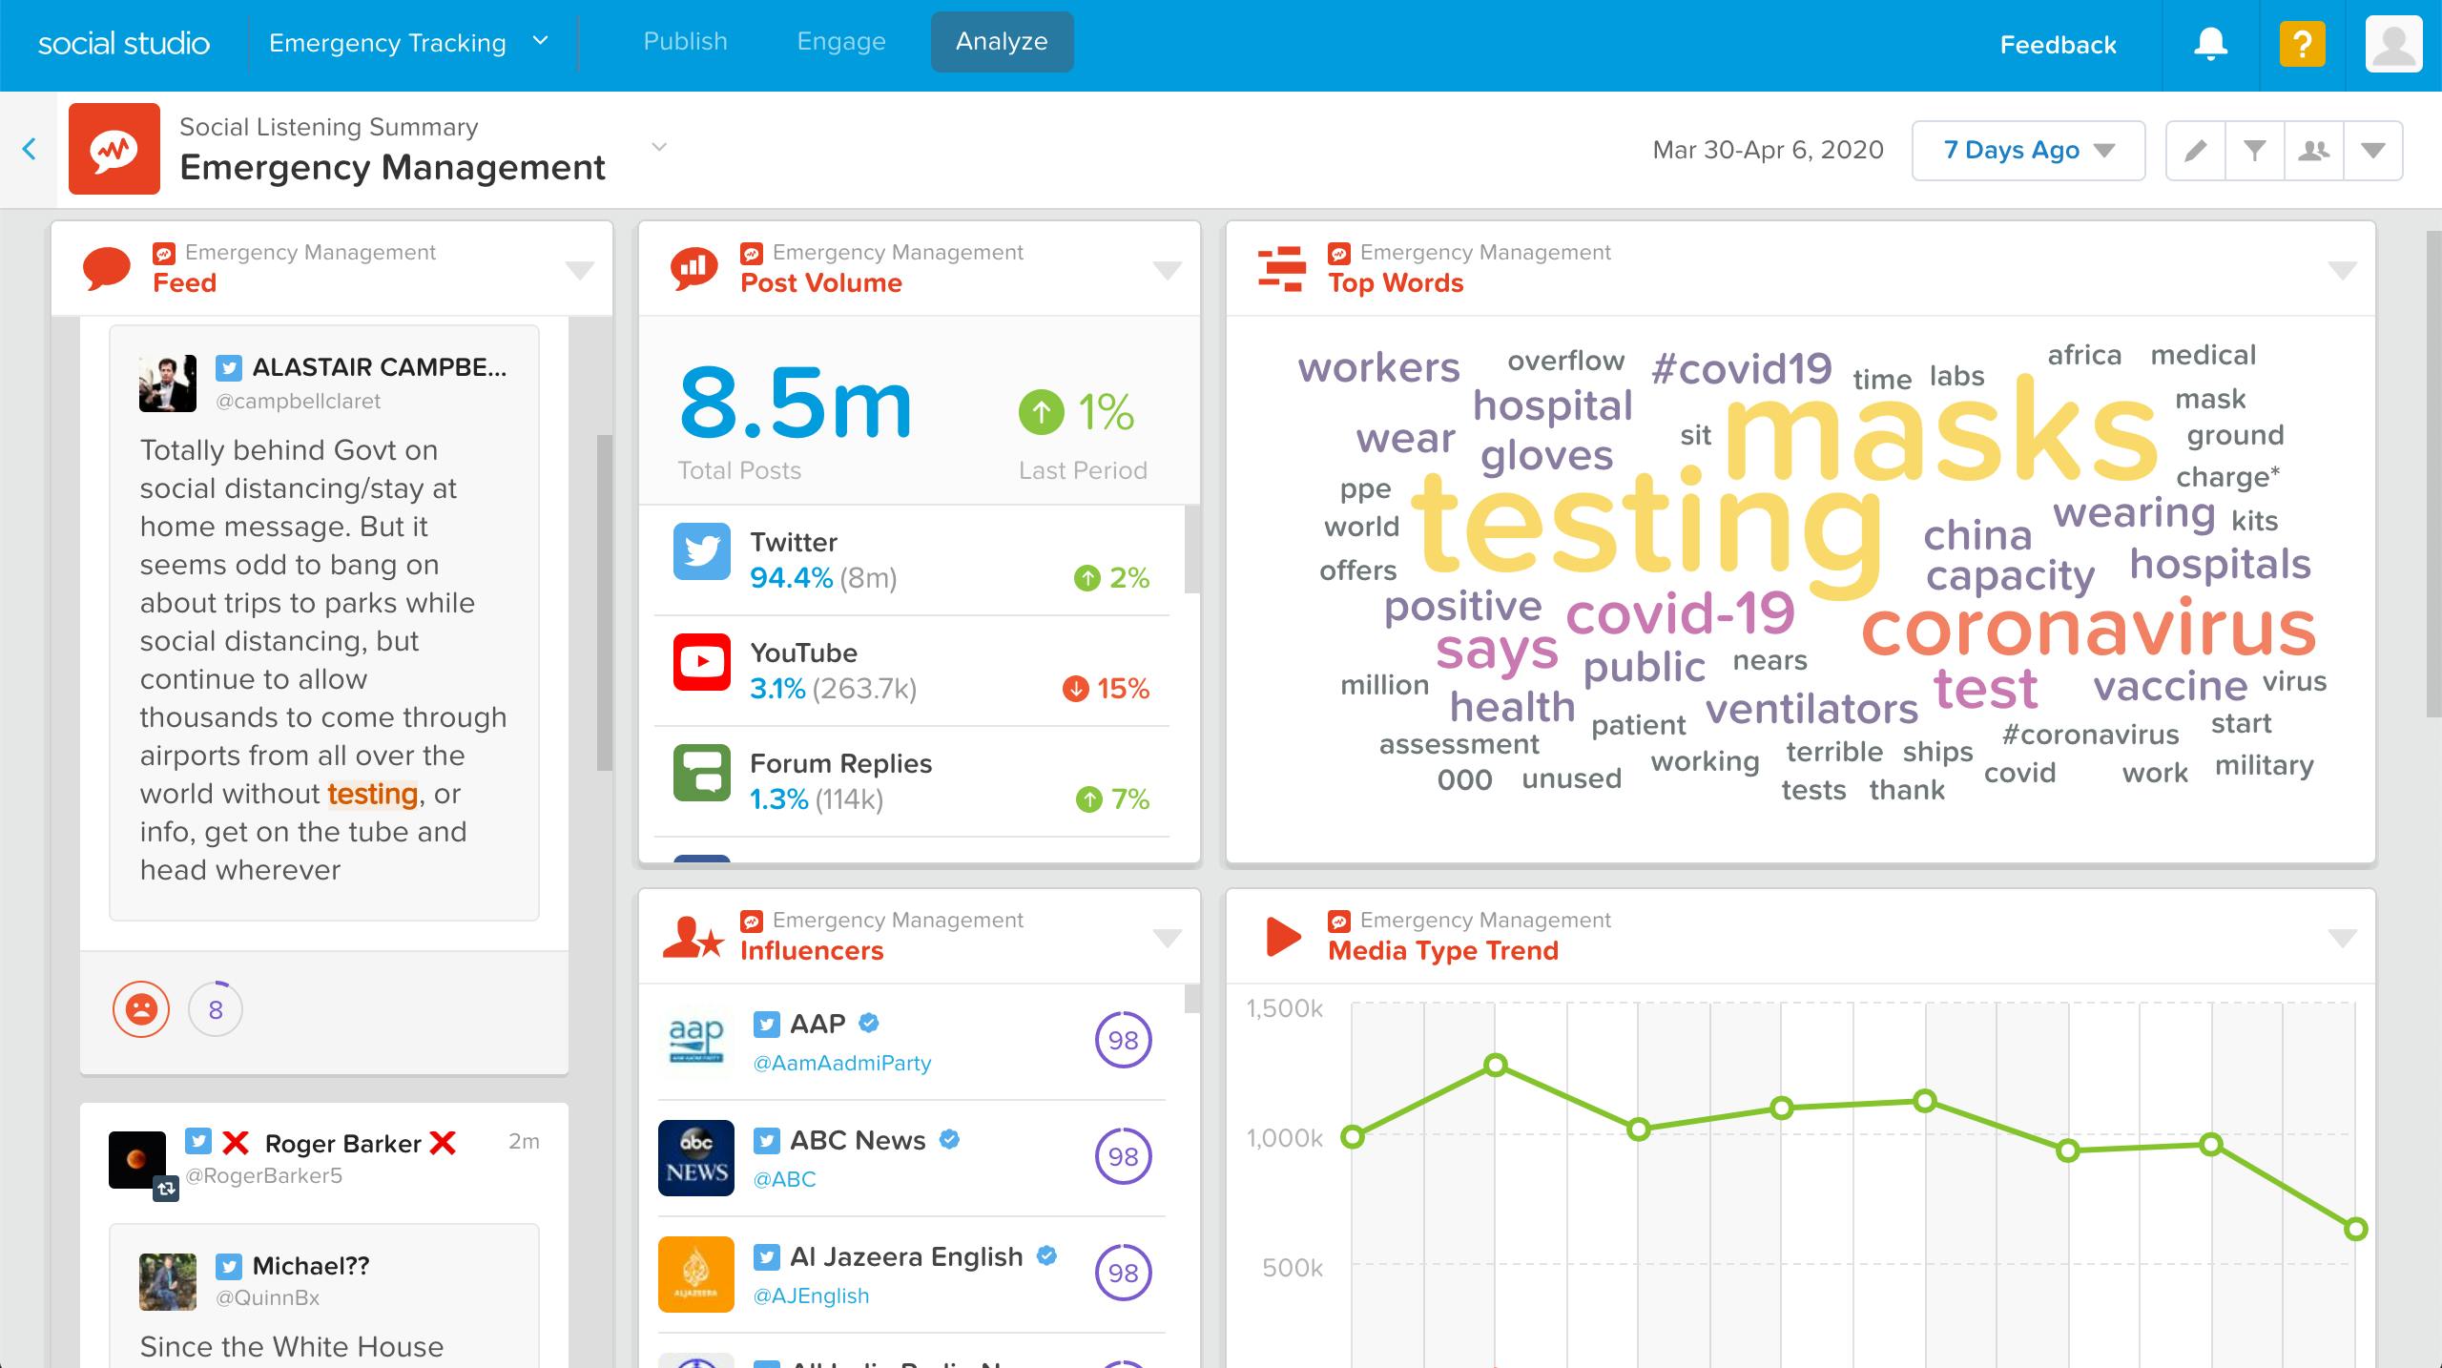Viewport: 2442px width, 1368px height.
Task: Click the funnel filter icon
Action: (x=2255, y=151)
